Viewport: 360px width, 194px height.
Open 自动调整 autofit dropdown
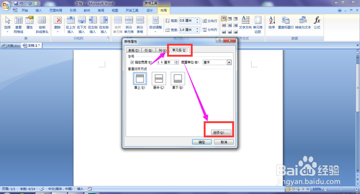156,25
